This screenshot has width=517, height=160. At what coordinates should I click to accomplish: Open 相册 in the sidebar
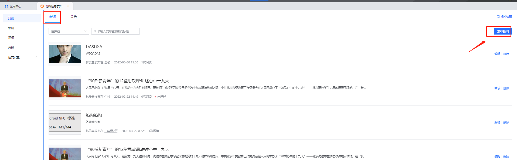click(11, 28)
